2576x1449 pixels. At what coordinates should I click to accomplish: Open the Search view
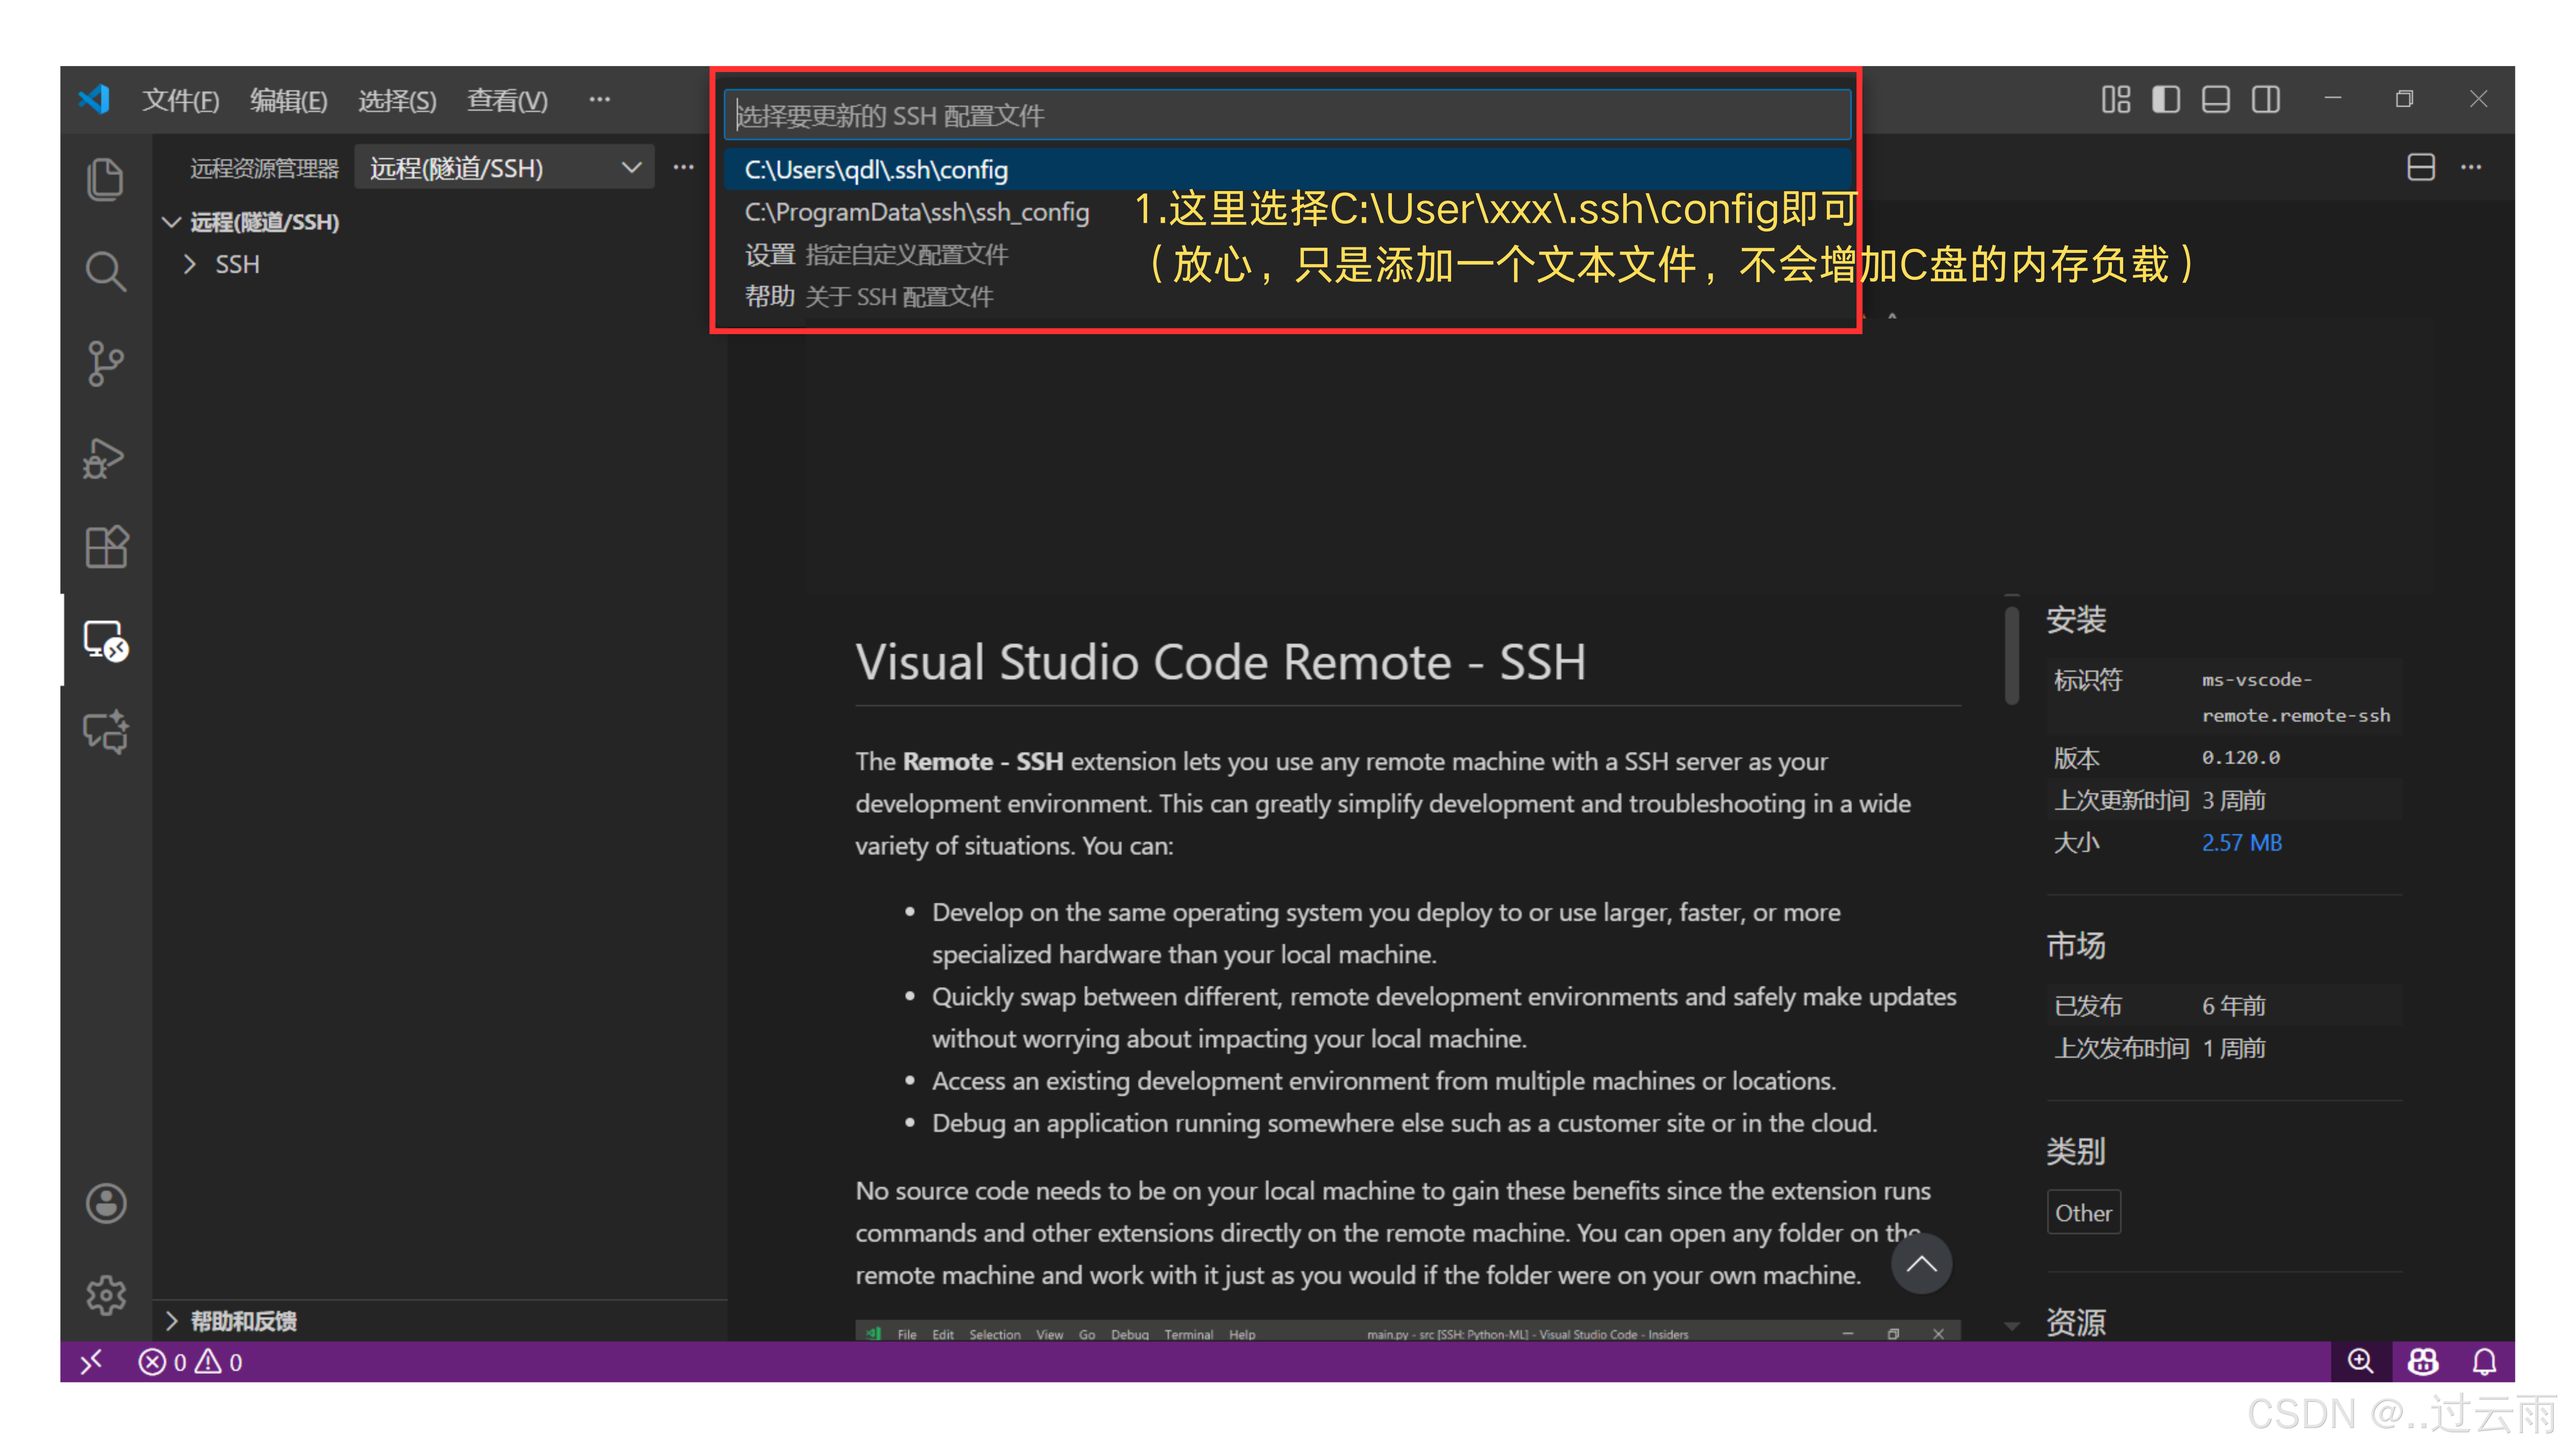tap(105, 270)
